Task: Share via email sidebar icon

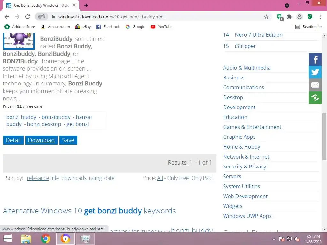Action: [x=315, y=85]
